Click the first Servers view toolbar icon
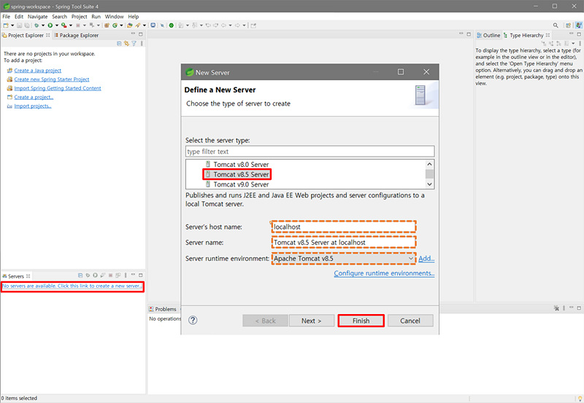 (x=80, y=275)
